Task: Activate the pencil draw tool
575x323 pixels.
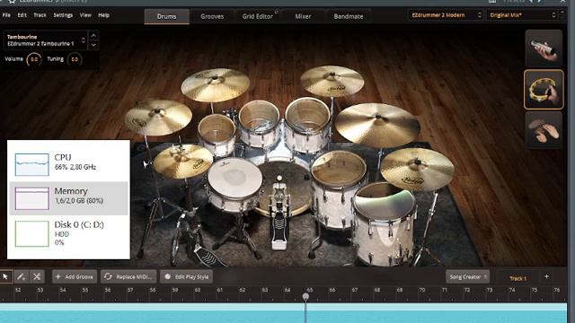Action: [x=21, y=277]
